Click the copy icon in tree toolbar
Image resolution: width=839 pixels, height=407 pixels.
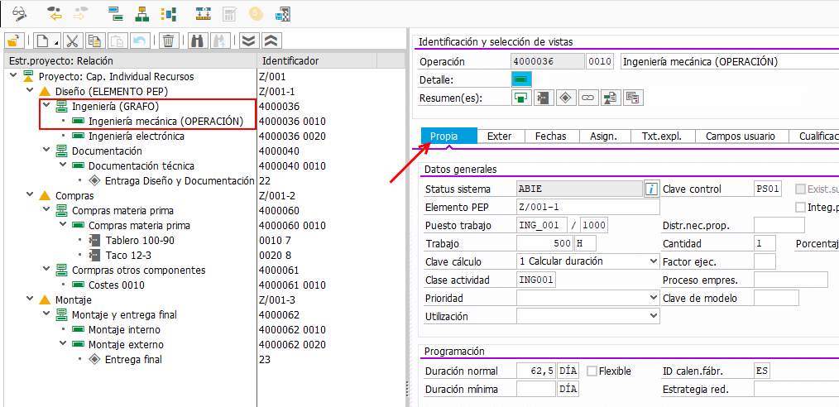tap(95, 41)
